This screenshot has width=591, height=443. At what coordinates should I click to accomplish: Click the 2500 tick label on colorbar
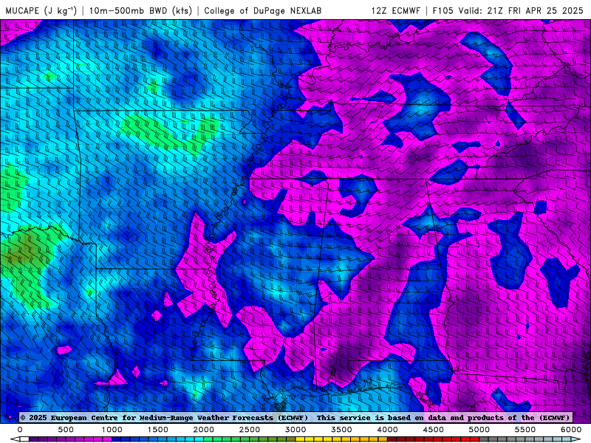[x=250, y=430]
